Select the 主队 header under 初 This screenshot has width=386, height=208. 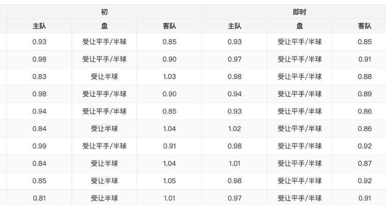[x=39, y=26]
